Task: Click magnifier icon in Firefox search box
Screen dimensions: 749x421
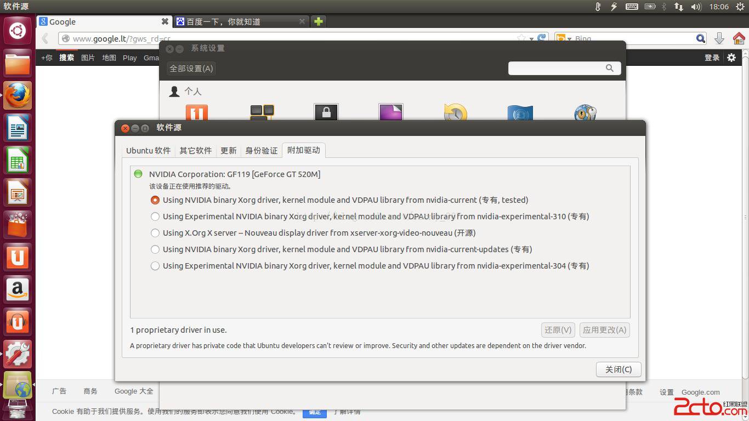Action: point(701,38)
